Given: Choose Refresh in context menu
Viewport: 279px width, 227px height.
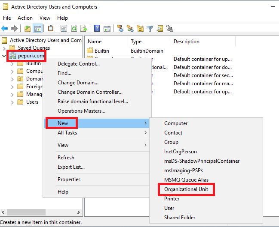Looking at the screenshot, I should tap(97, 158).
